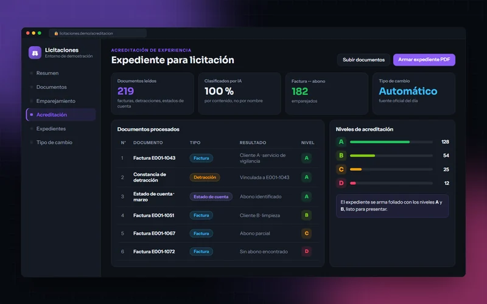Click the level C badge for Factura E001-1067
The image size is (487, 304).
click(x=307, y=233)
